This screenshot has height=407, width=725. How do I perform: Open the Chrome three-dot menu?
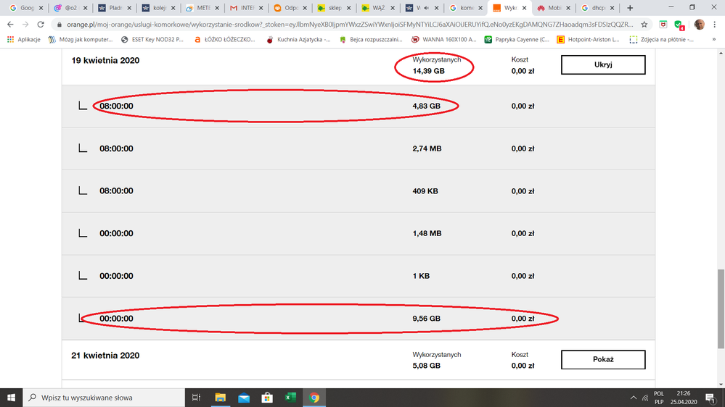[x=714, y=25]
